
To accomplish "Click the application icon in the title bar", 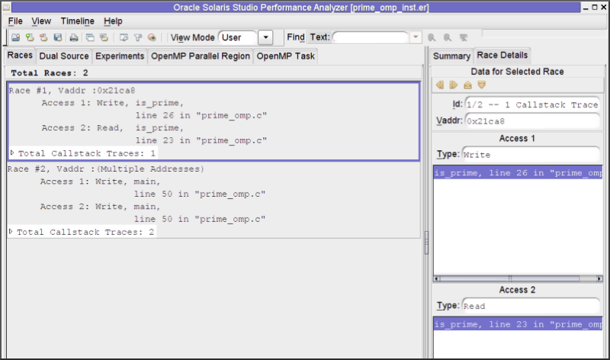I will coord(6,7).
